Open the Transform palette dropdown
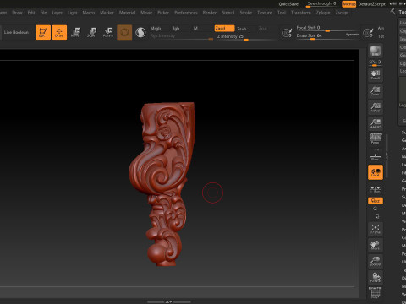This screenshot has width=406, height=304. [x=301, y=13]
